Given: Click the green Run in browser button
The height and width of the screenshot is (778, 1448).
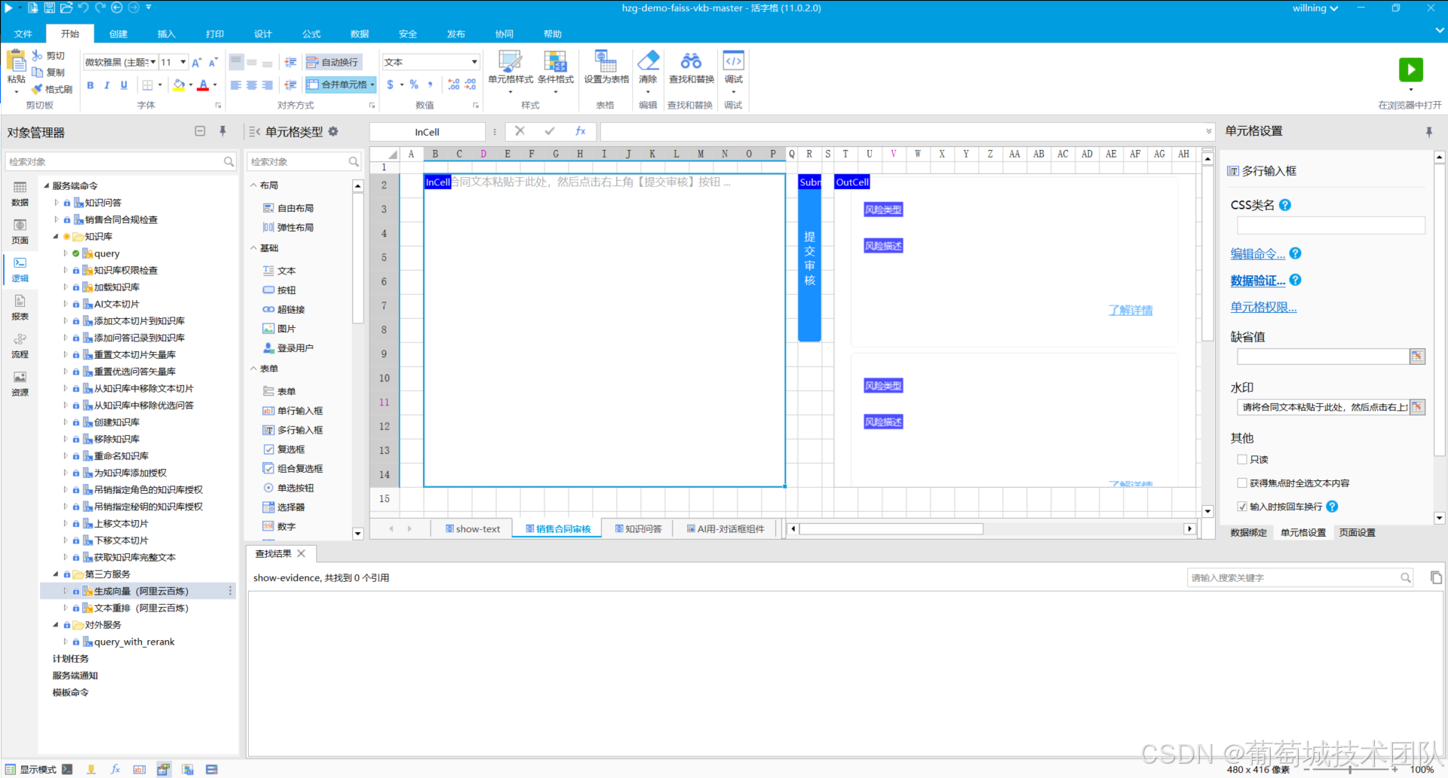Looking at the screenshot, I should (1410, 69).
